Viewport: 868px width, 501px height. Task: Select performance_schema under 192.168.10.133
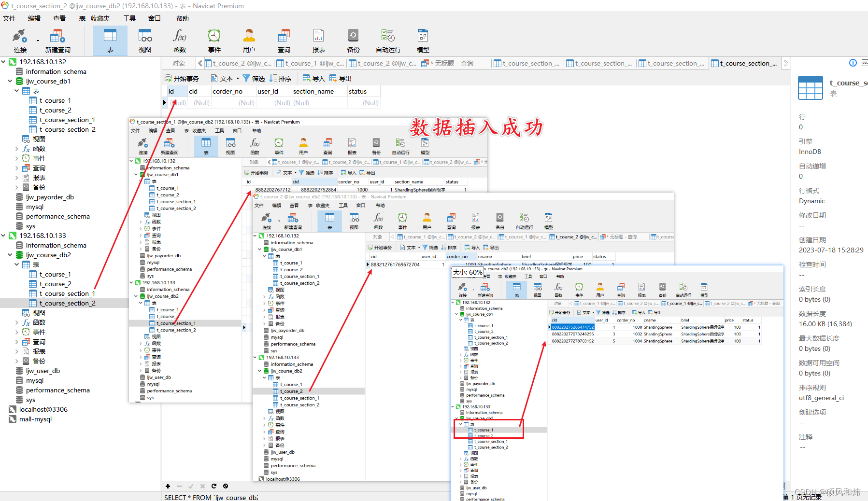58,390
